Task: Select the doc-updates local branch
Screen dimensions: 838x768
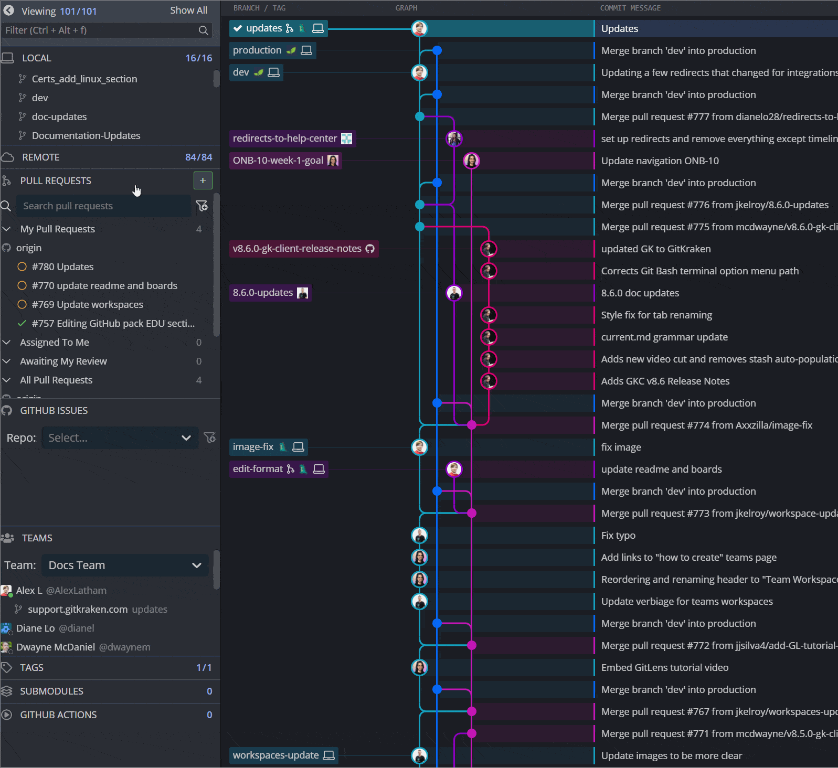Action: (x=59, y=117)
